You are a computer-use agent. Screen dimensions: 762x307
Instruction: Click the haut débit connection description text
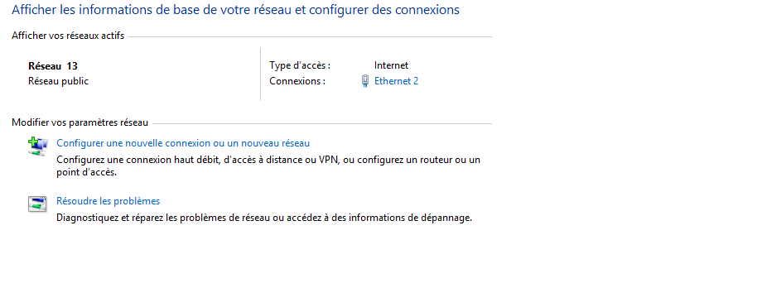coord(268,165)
